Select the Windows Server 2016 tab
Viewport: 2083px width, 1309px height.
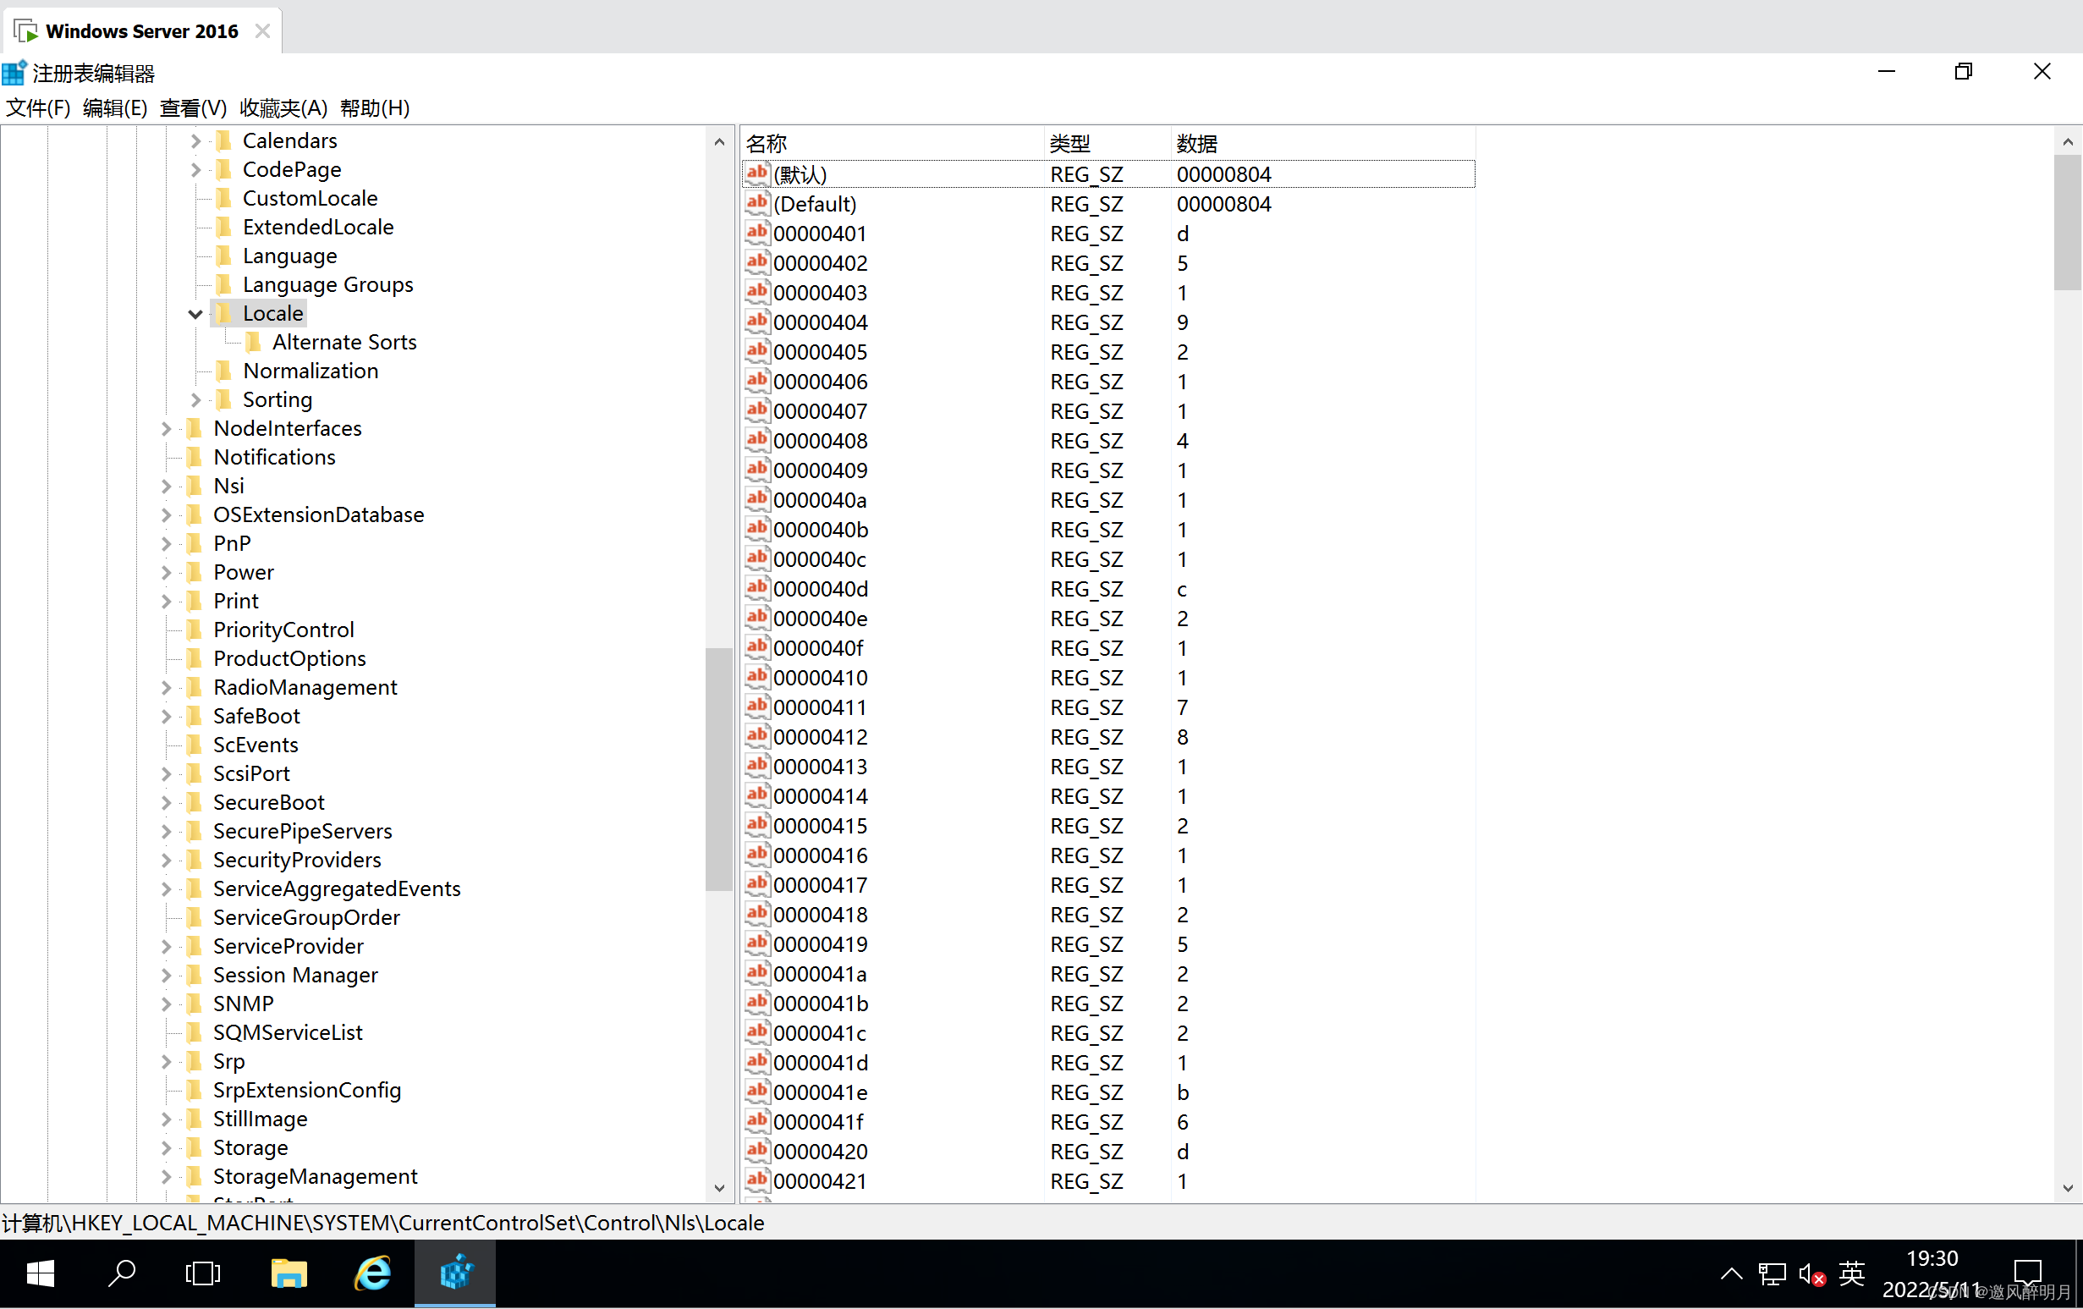tap(142, 31)
